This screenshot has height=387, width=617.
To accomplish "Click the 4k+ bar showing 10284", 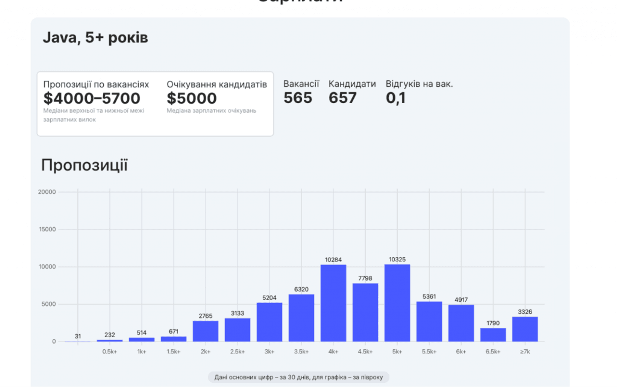I will [333, 303].
